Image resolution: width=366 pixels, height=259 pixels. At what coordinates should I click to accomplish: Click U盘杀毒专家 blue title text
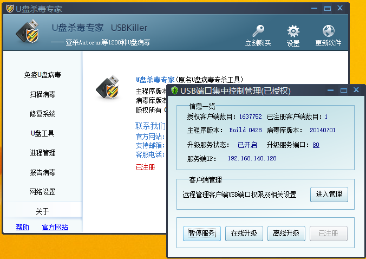pos(155,80)
